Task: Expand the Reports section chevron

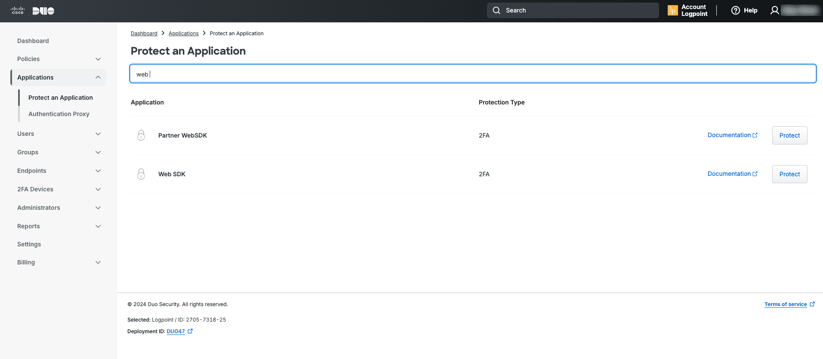Action: (x=98, y=226)
